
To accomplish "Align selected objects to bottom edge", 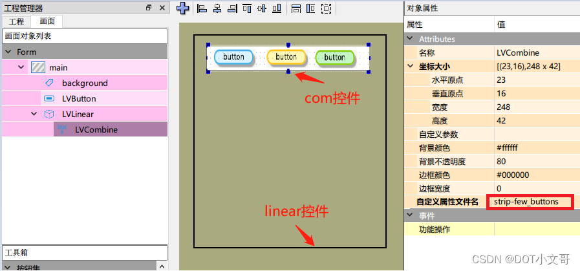I will 277,8.
